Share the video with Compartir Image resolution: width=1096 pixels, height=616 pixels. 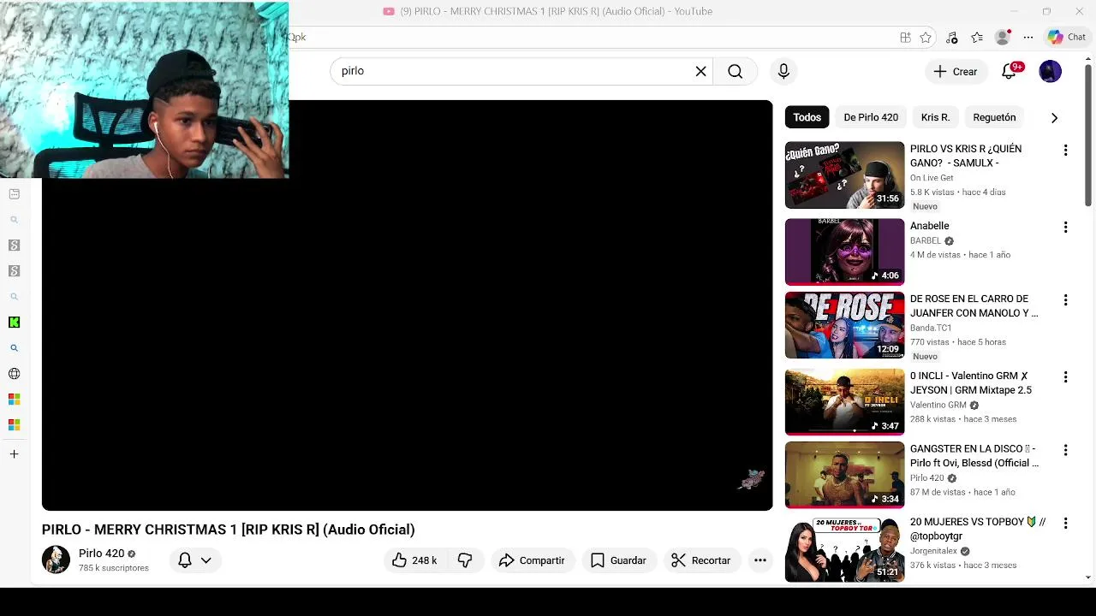coord(532,560)
